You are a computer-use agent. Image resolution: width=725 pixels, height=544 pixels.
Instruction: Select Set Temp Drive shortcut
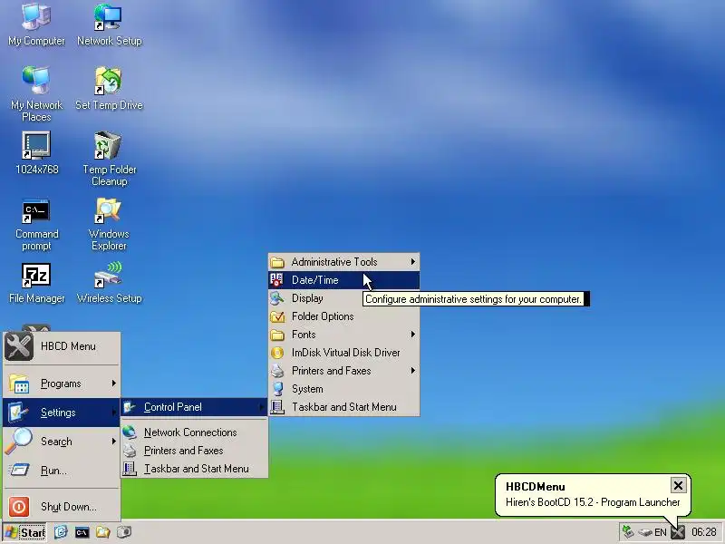point(109,88)
